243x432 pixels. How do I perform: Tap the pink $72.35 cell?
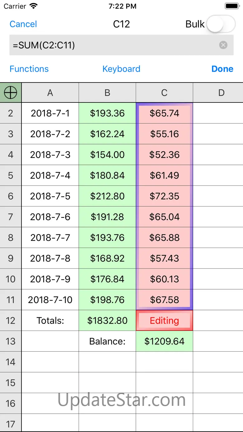point(164,196)
